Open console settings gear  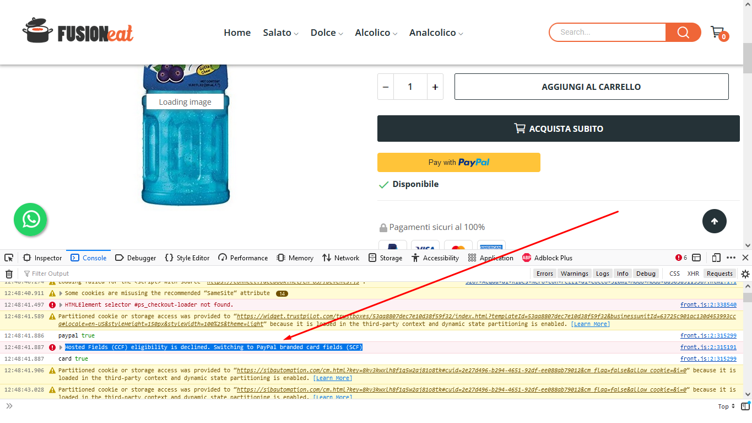(x=745, y=274)
